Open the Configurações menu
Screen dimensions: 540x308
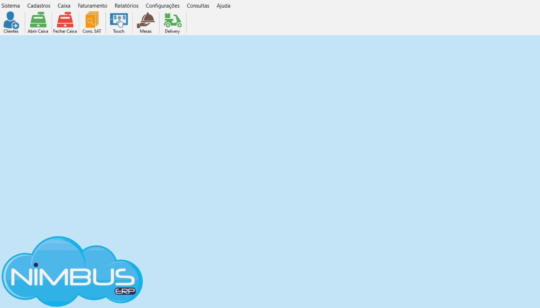[x=162, y=6]
